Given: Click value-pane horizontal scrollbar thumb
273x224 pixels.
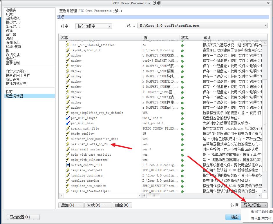Looking at the screenshot, I should pos(153,196).
